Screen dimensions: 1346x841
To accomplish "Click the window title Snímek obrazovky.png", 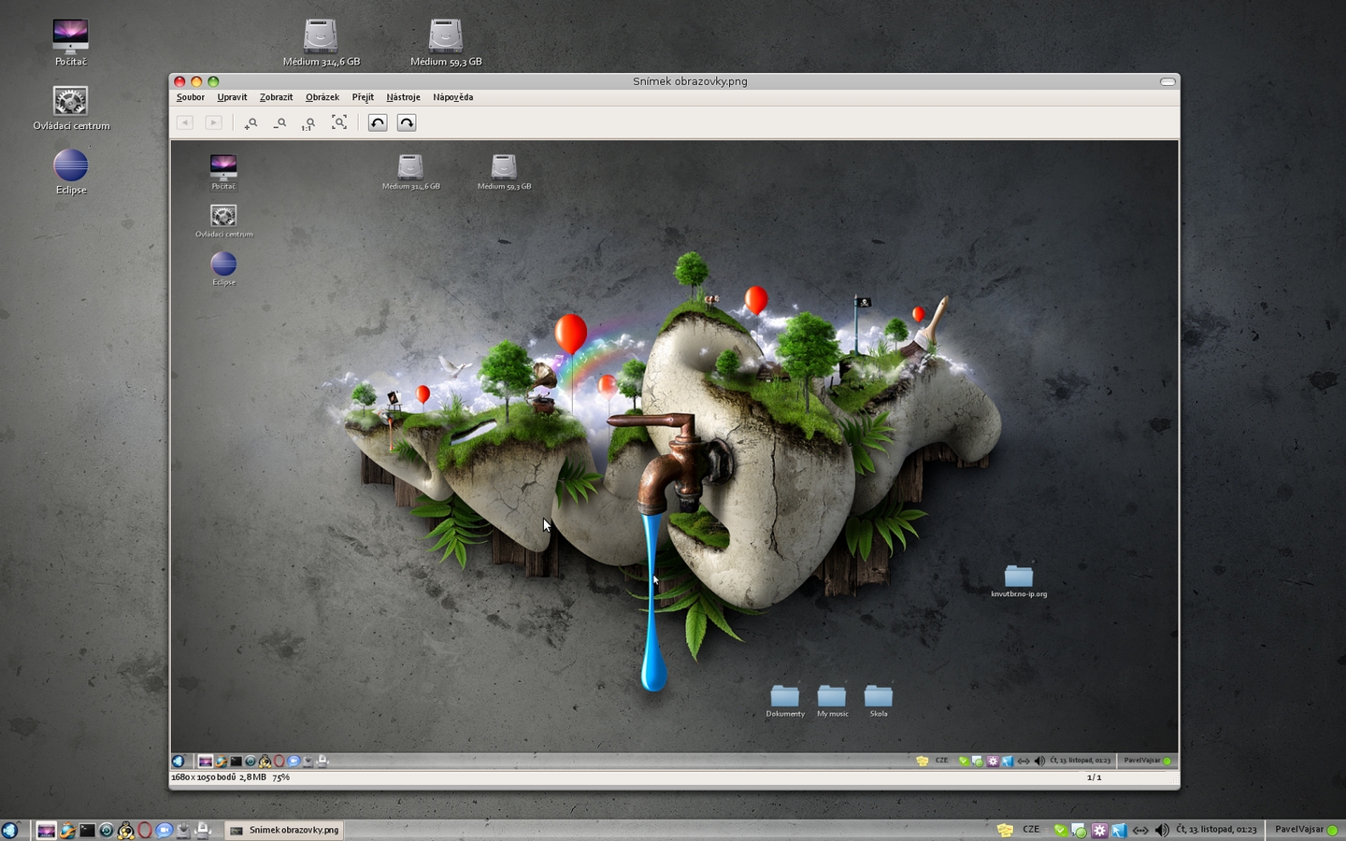I will pos(690,81).
